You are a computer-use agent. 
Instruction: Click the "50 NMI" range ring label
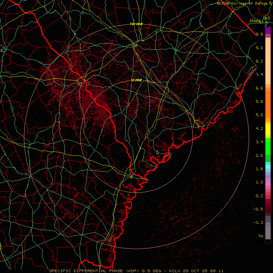(136, 80)
